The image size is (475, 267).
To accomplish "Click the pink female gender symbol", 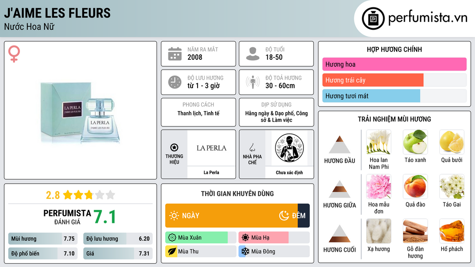I will coord(14,54).
